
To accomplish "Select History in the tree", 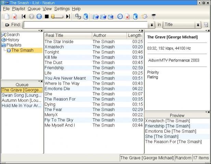I will (x=13, y=40).
